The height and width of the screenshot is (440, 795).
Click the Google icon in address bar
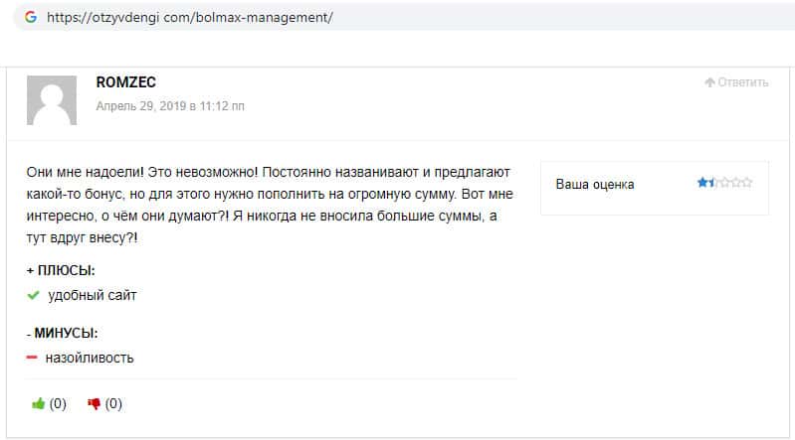[x=31, y=17]
